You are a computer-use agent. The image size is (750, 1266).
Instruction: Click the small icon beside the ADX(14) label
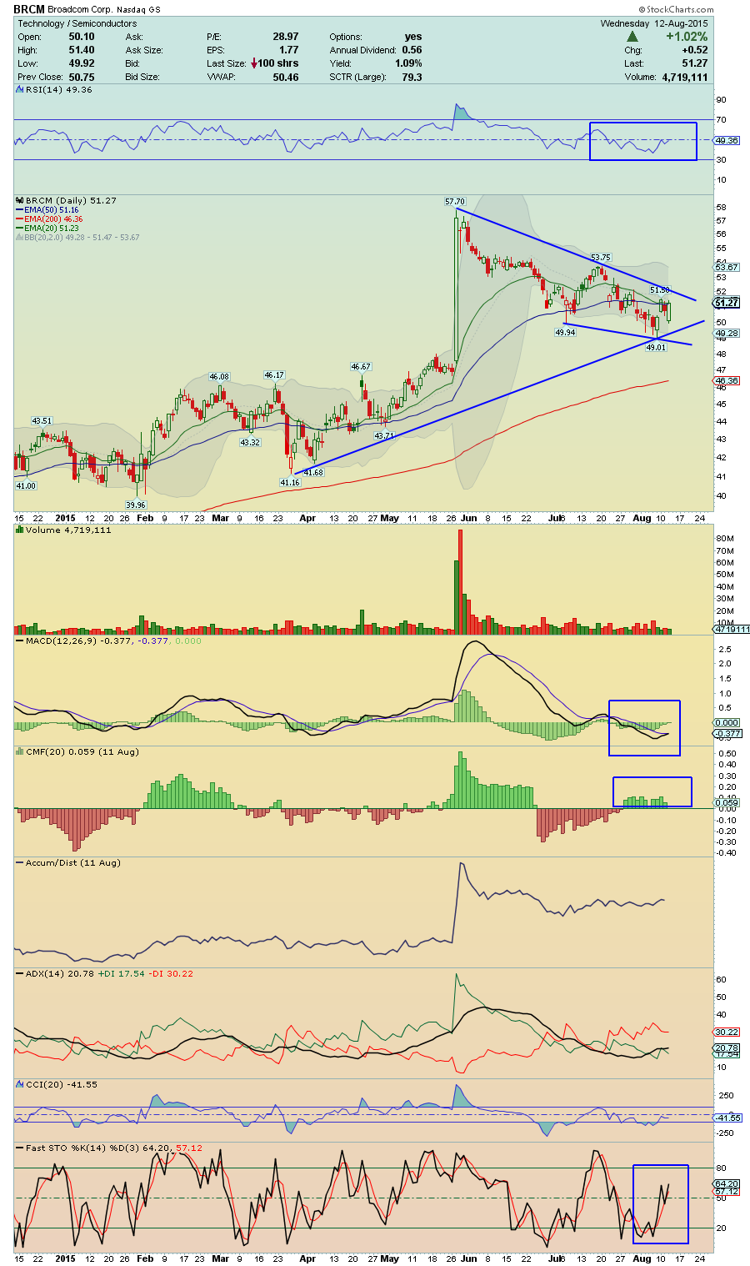point(20,973)
